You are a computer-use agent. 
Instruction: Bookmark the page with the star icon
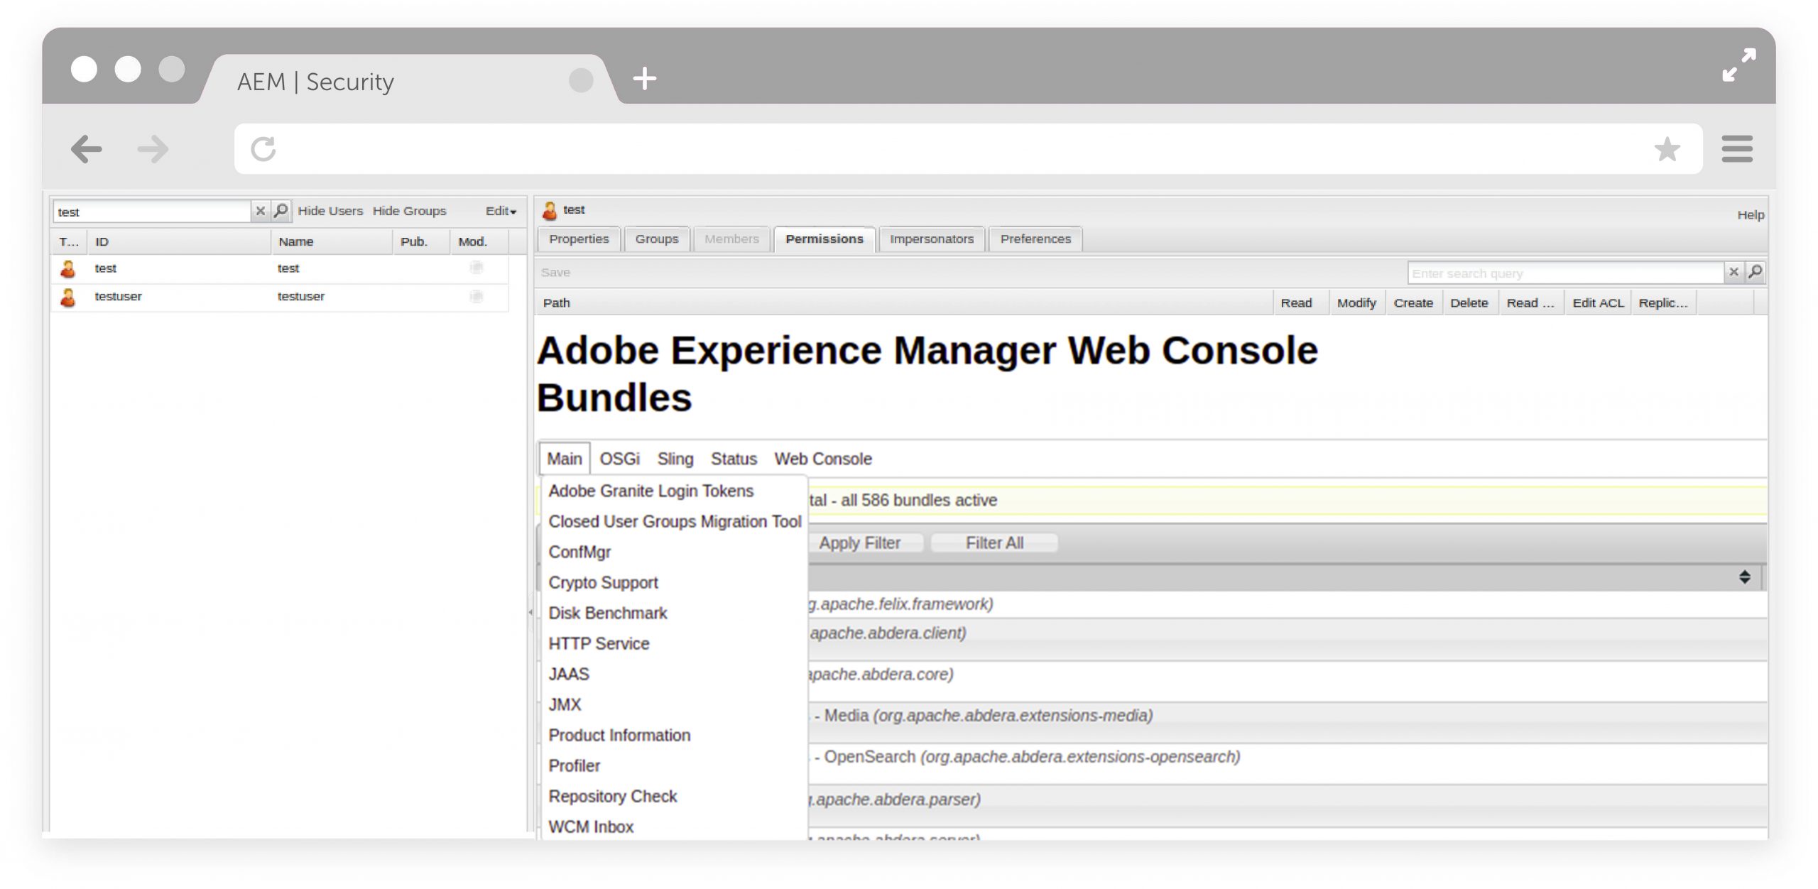coord(1667,149)
